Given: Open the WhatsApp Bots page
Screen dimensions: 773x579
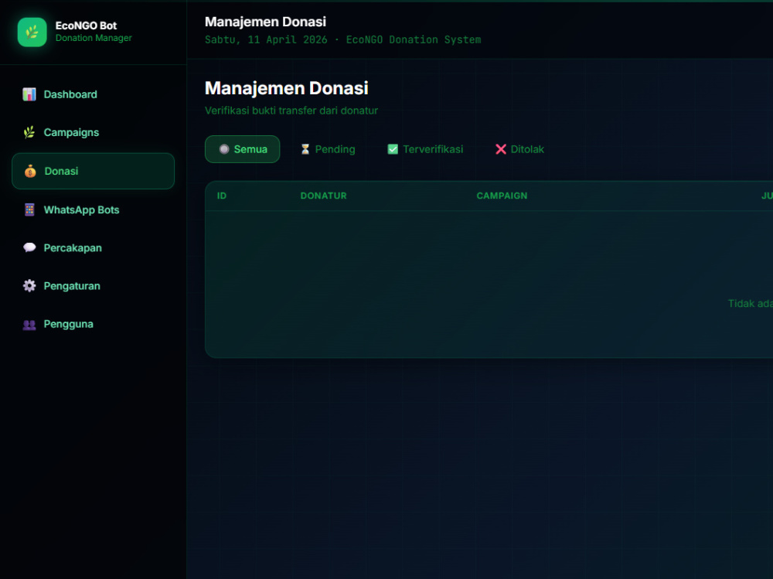Looking at the screenshot, I should click(x=94, y=209).
